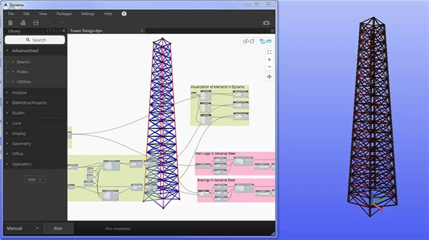The width and height of the screenshot is (429, 240).
Task: Click into the Library Search field
Action: [35, 40]
